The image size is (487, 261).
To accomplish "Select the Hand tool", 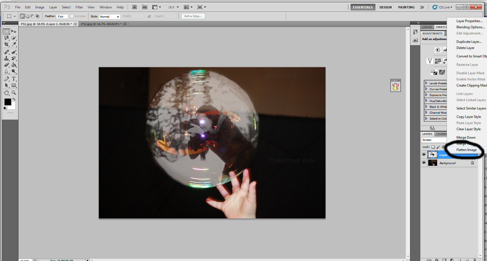I will coord(7,93).
